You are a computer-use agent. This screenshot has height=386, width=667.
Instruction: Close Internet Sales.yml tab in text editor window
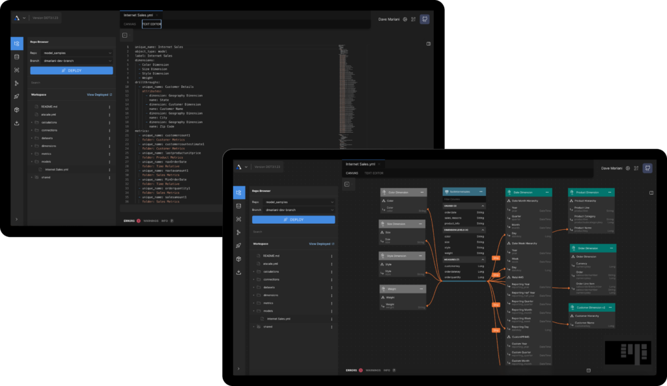click(157, 16)
